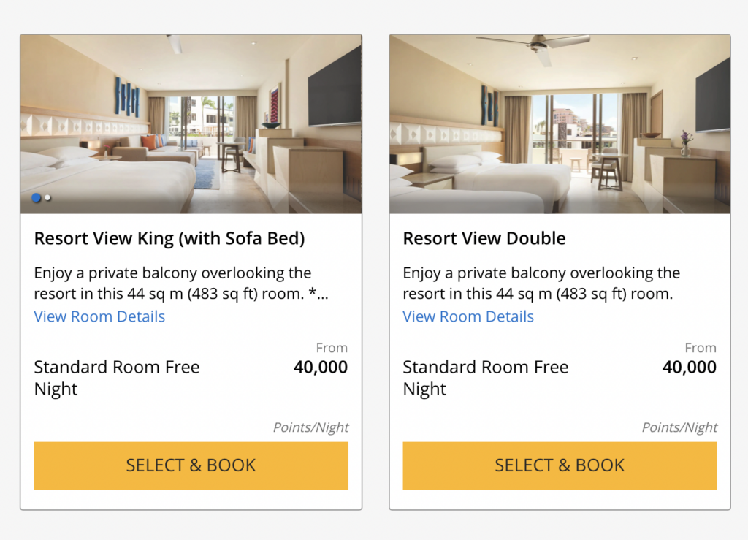
Task: Open View Room Details for Resort View Double
Action: pos(467,316)
